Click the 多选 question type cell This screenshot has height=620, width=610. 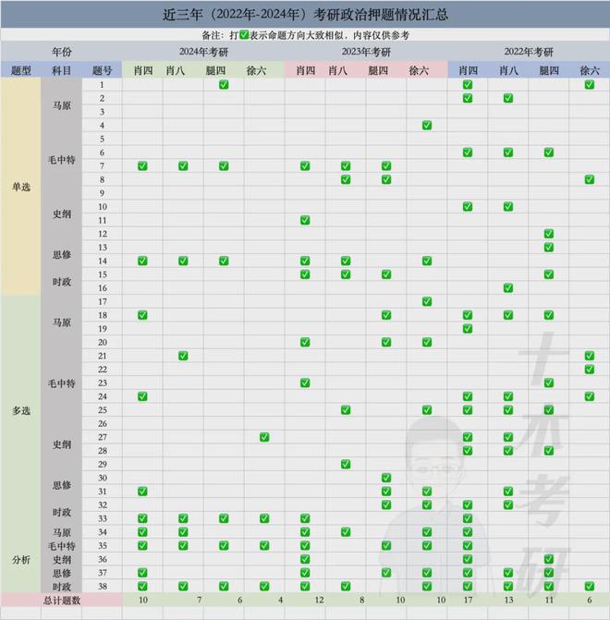21,411
